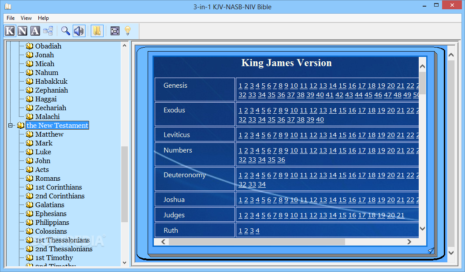Select Ephesians in the tree

[51, 213]
